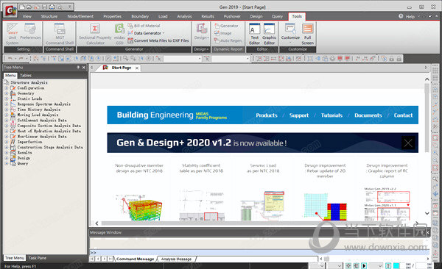Open the Graphic Editor tool
Viewport: 442px width, 269px height.
coord(269,34)
